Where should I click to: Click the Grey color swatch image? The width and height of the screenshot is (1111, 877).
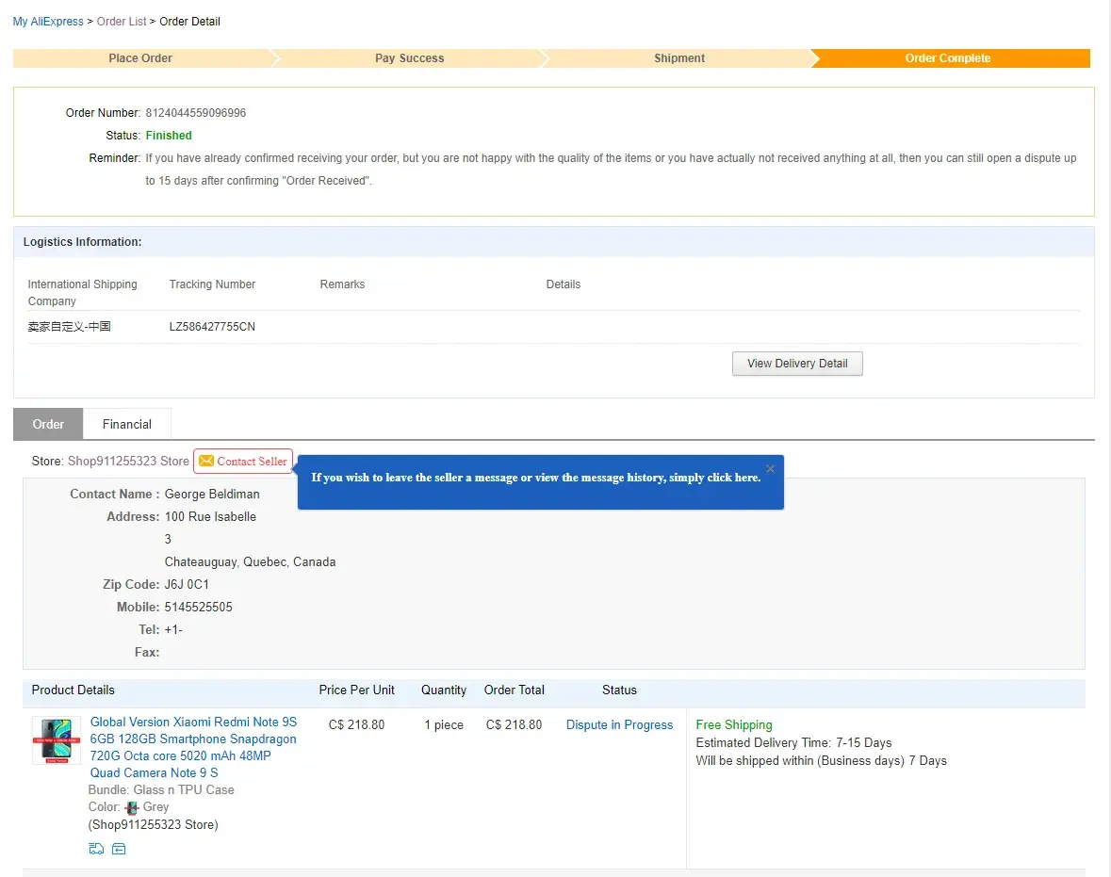pyautogui.click(x=132, y=807)
